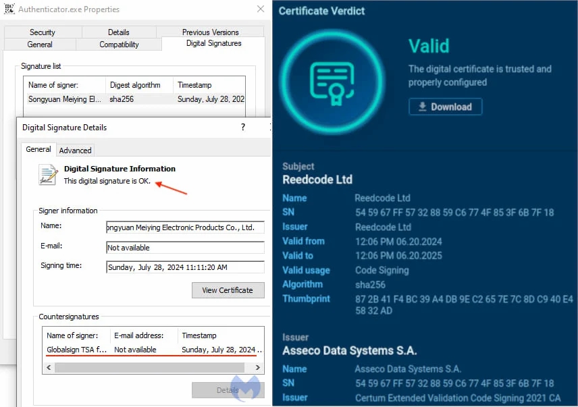The width and height of the screenshot is (578, 407).
Task: Click the greyed Details button under Countersignatures
Action: pyautogui.click(x=228, y=390)
